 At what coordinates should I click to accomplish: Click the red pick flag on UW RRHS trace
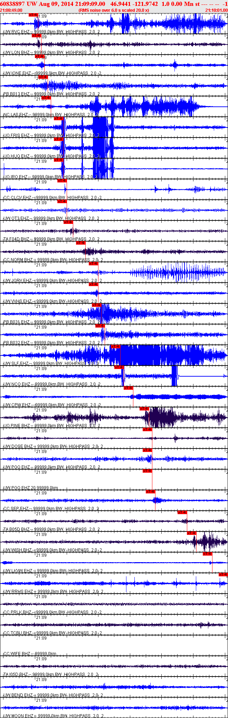point(223,575)
